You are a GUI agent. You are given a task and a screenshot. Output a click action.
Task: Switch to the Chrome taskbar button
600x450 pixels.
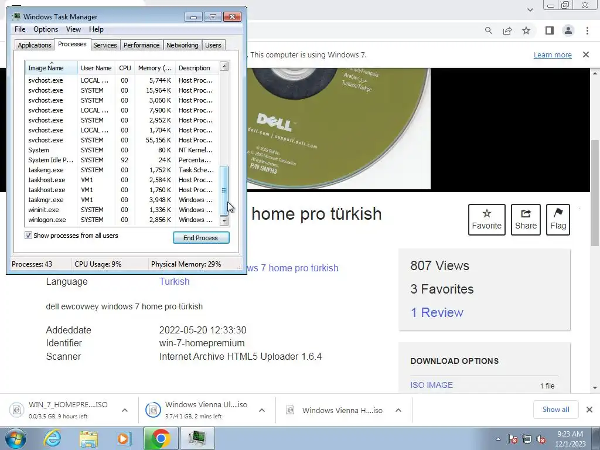(161, 438)
